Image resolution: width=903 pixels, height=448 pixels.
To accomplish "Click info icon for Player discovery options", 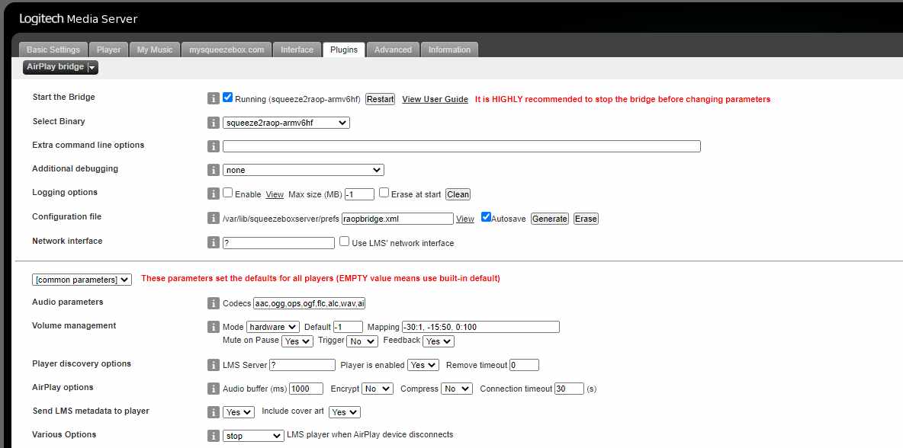I will point(213,365).
